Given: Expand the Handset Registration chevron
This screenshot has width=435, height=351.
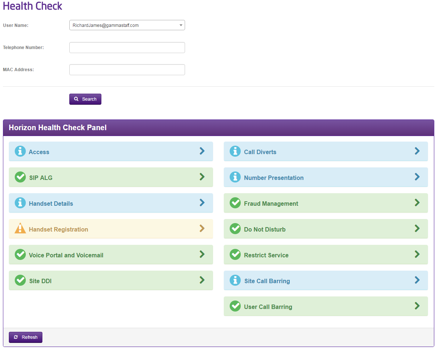Looking at the screenshot, I should pos(202,228).
